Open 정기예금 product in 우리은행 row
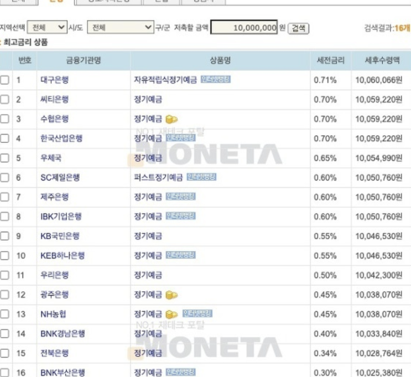The image size is (411, 377). click(148, 275)
